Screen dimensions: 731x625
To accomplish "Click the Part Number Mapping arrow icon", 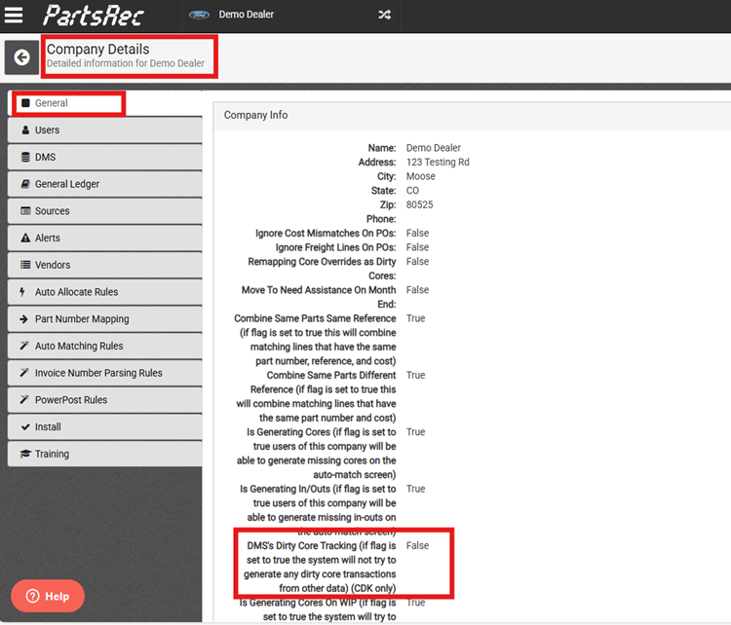I will pos(23,319).
